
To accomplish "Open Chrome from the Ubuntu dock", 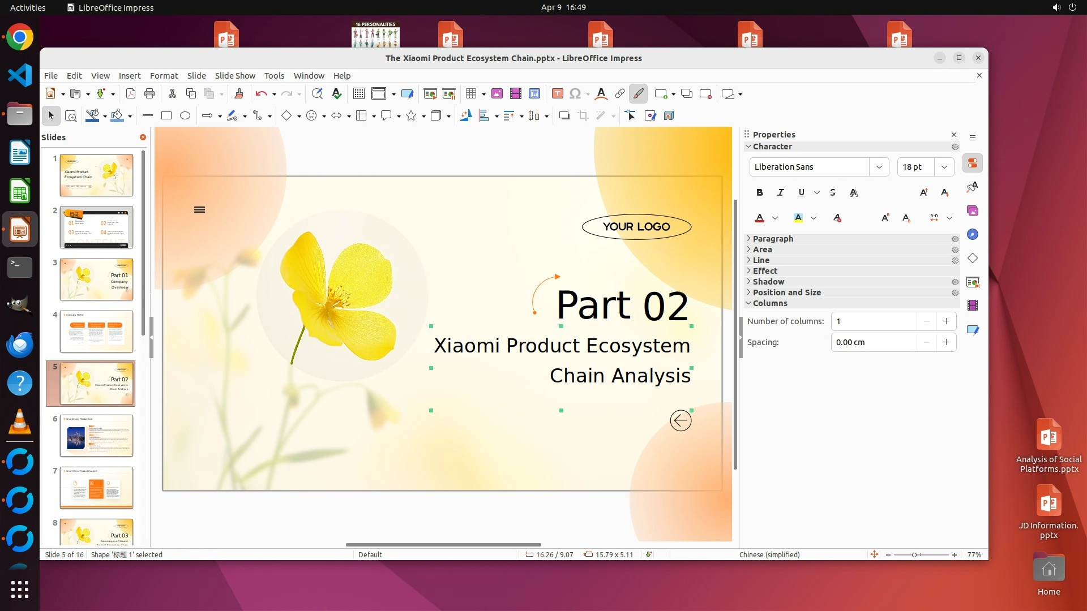I will tap(20, 38).
